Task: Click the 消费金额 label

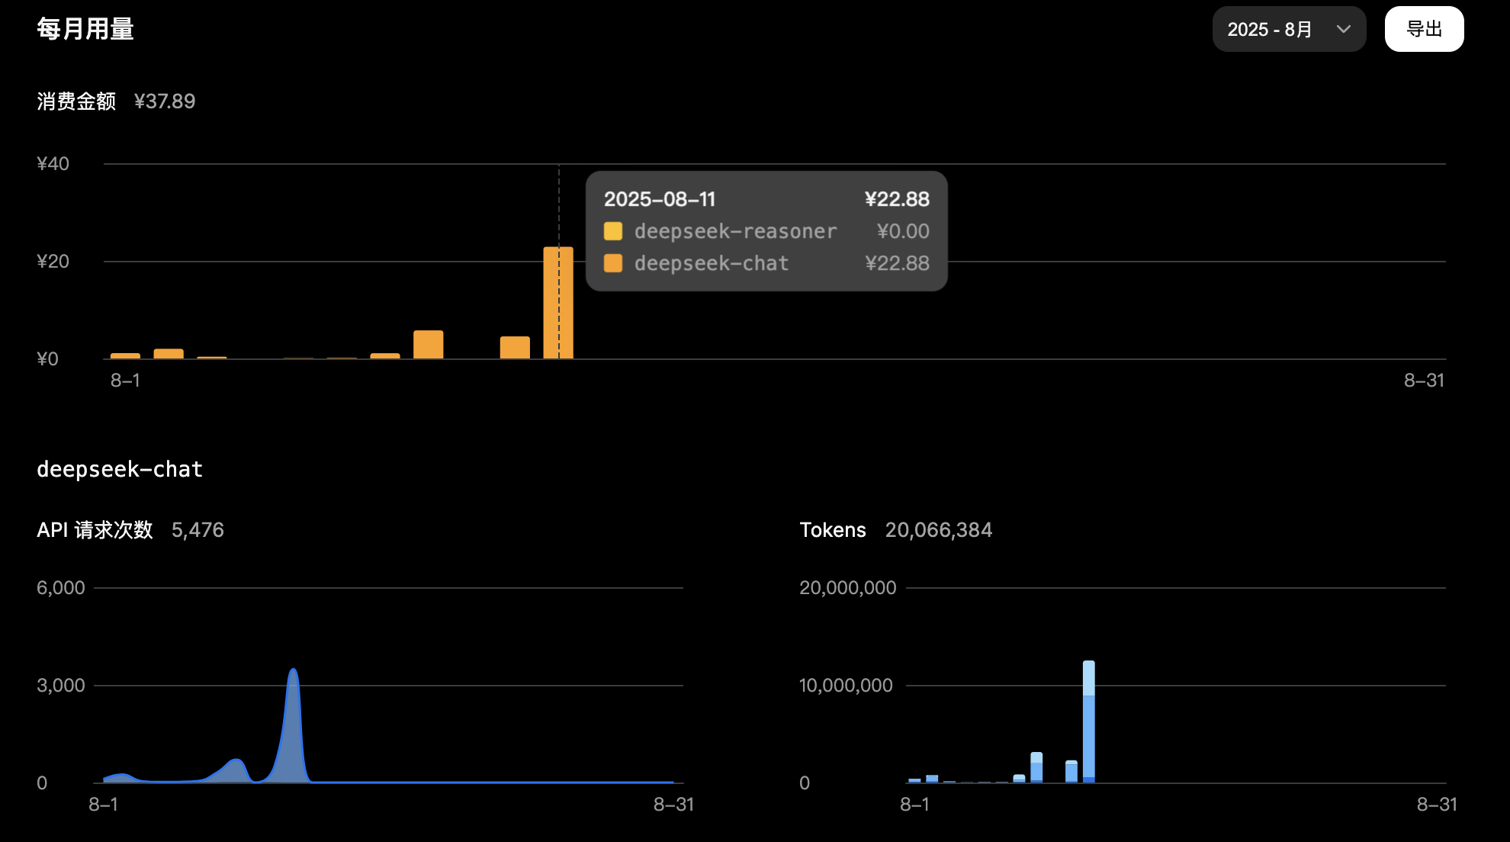Action: coord(76,101)
